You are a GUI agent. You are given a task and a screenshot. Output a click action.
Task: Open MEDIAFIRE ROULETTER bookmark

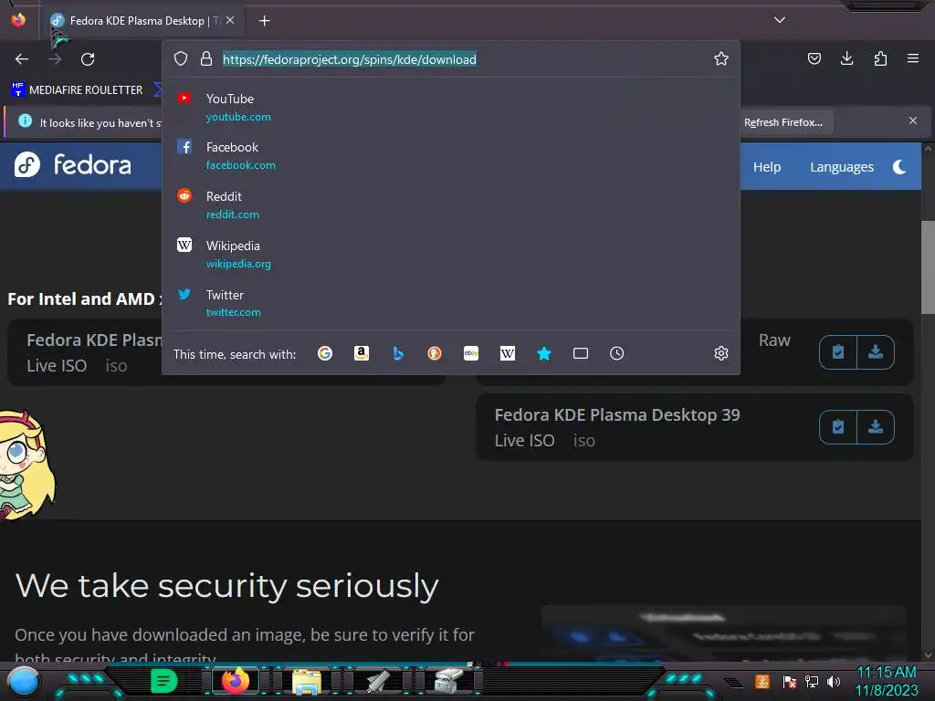coord(77,90)
